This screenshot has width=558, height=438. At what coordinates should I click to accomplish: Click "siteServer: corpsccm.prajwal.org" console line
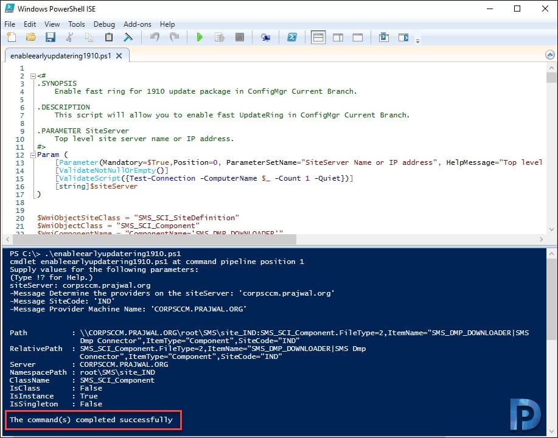[80, 285]
